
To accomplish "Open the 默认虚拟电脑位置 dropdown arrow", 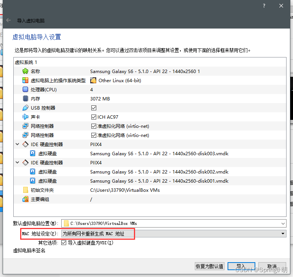I will pyautogui.click(x=283, y=224).
